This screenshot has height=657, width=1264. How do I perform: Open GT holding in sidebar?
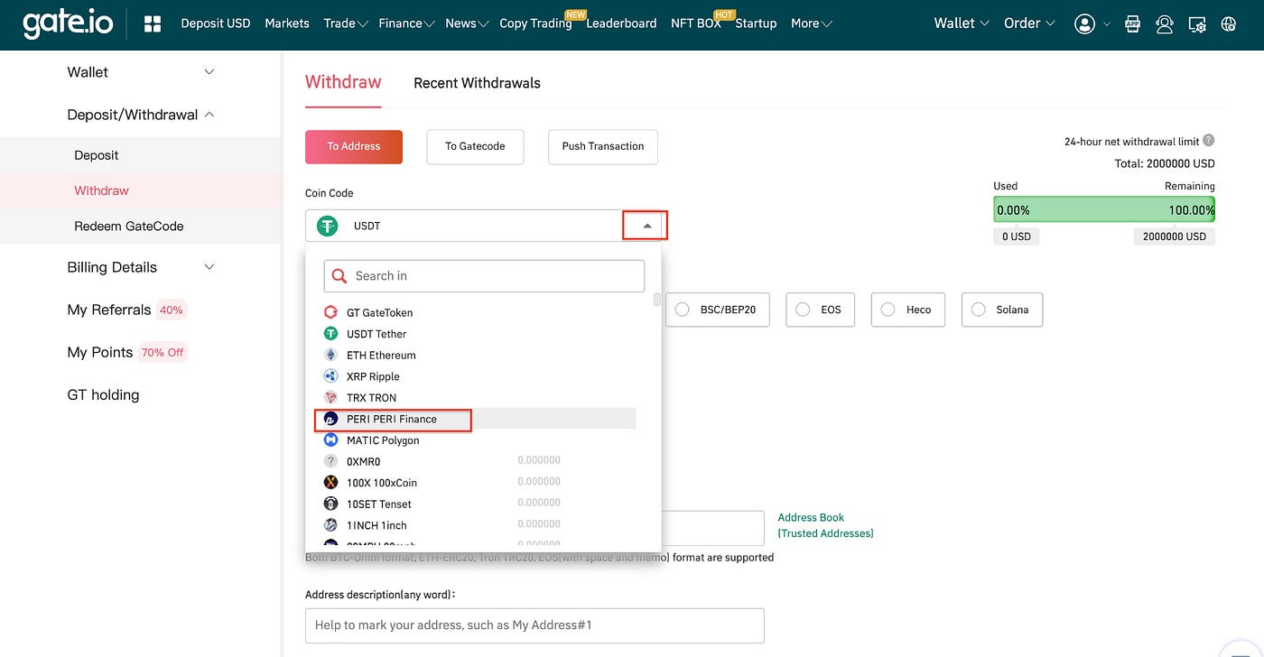click(103, 394)
